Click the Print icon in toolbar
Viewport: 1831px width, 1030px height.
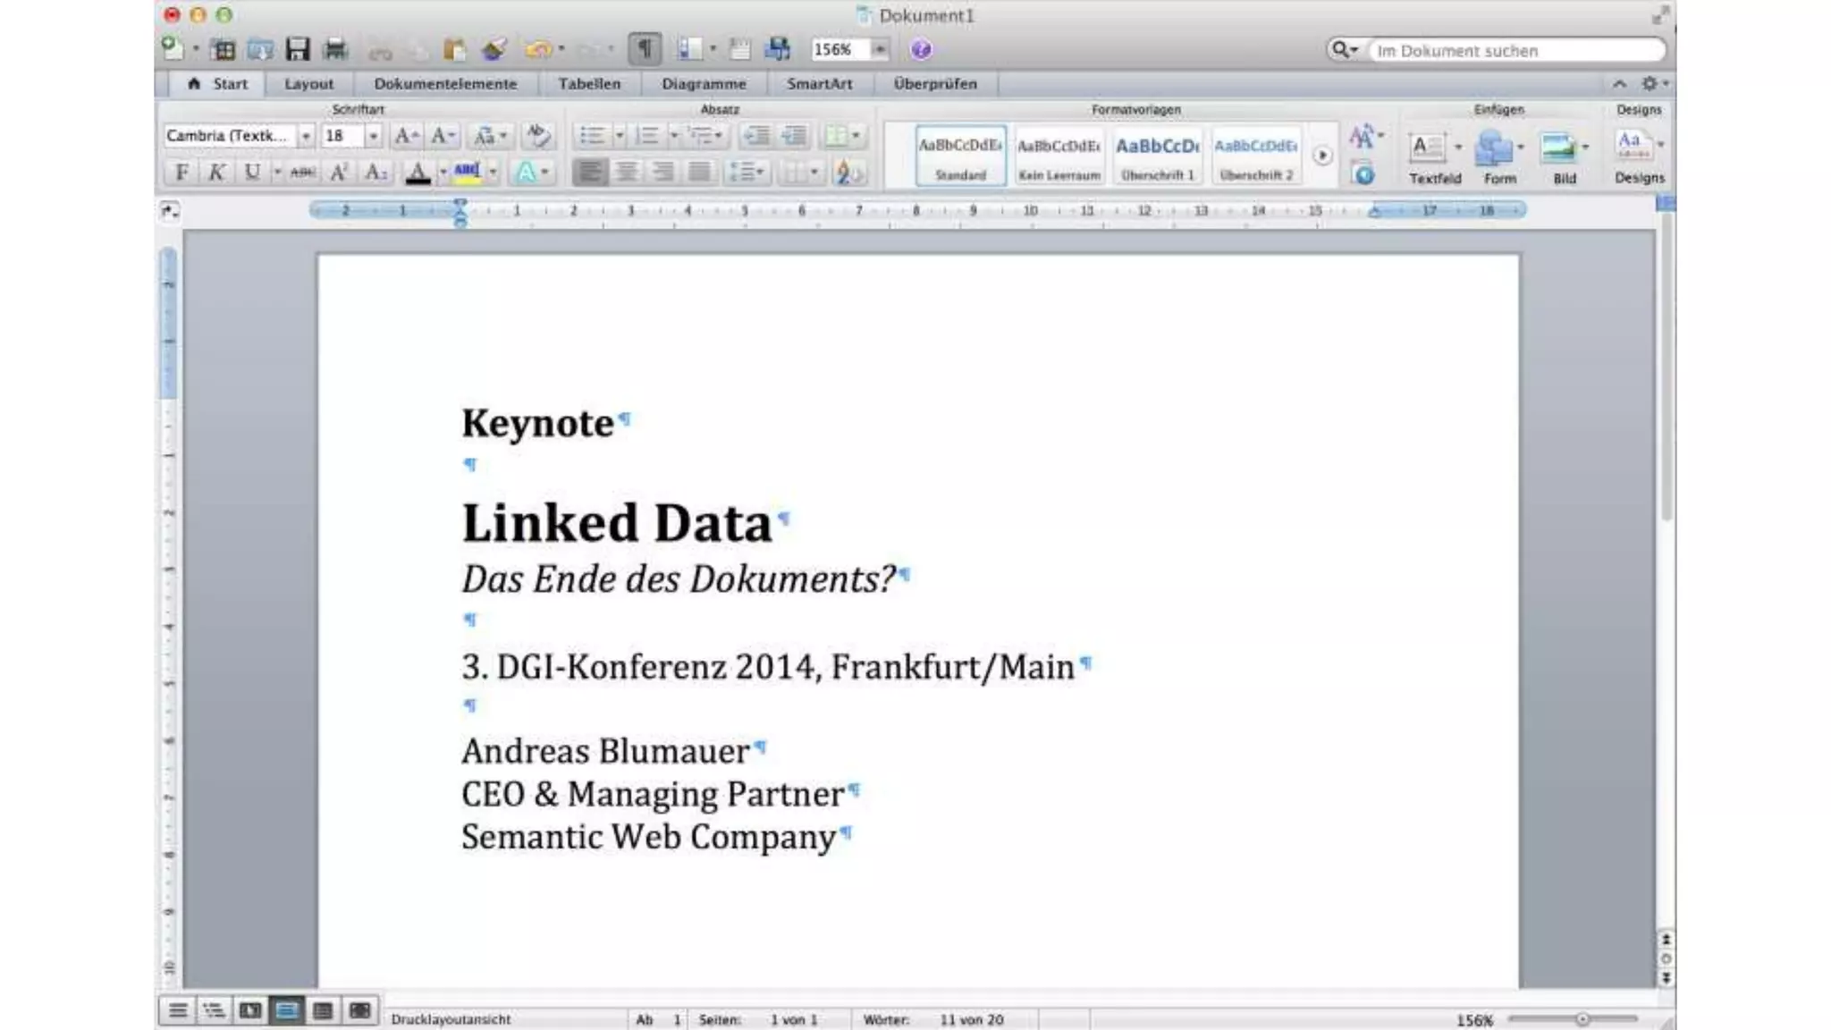pyautogui.click(x=335, y=49)
